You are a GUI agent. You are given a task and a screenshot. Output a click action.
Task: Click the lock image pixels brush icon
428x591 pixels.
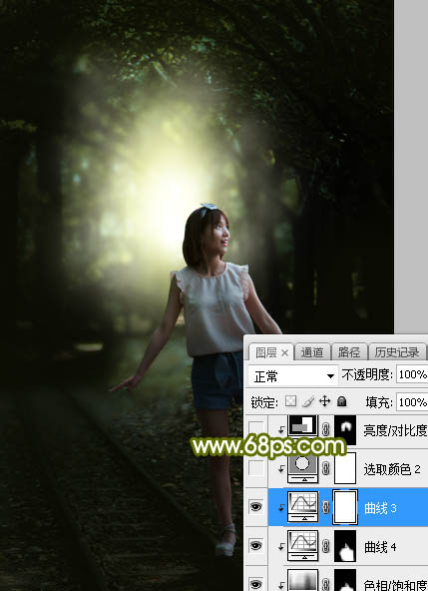point(308,401)
